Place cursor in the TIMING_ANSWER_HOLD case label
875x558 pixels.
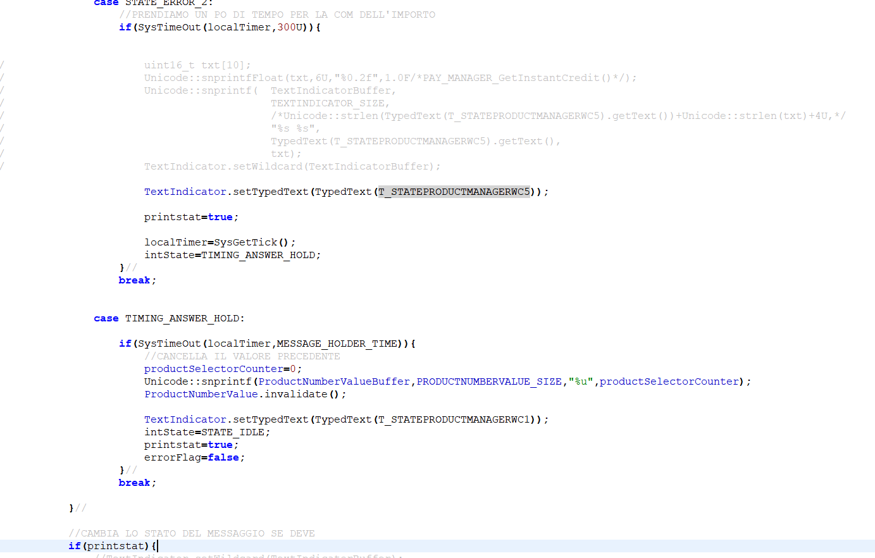(x=183, y=318)
